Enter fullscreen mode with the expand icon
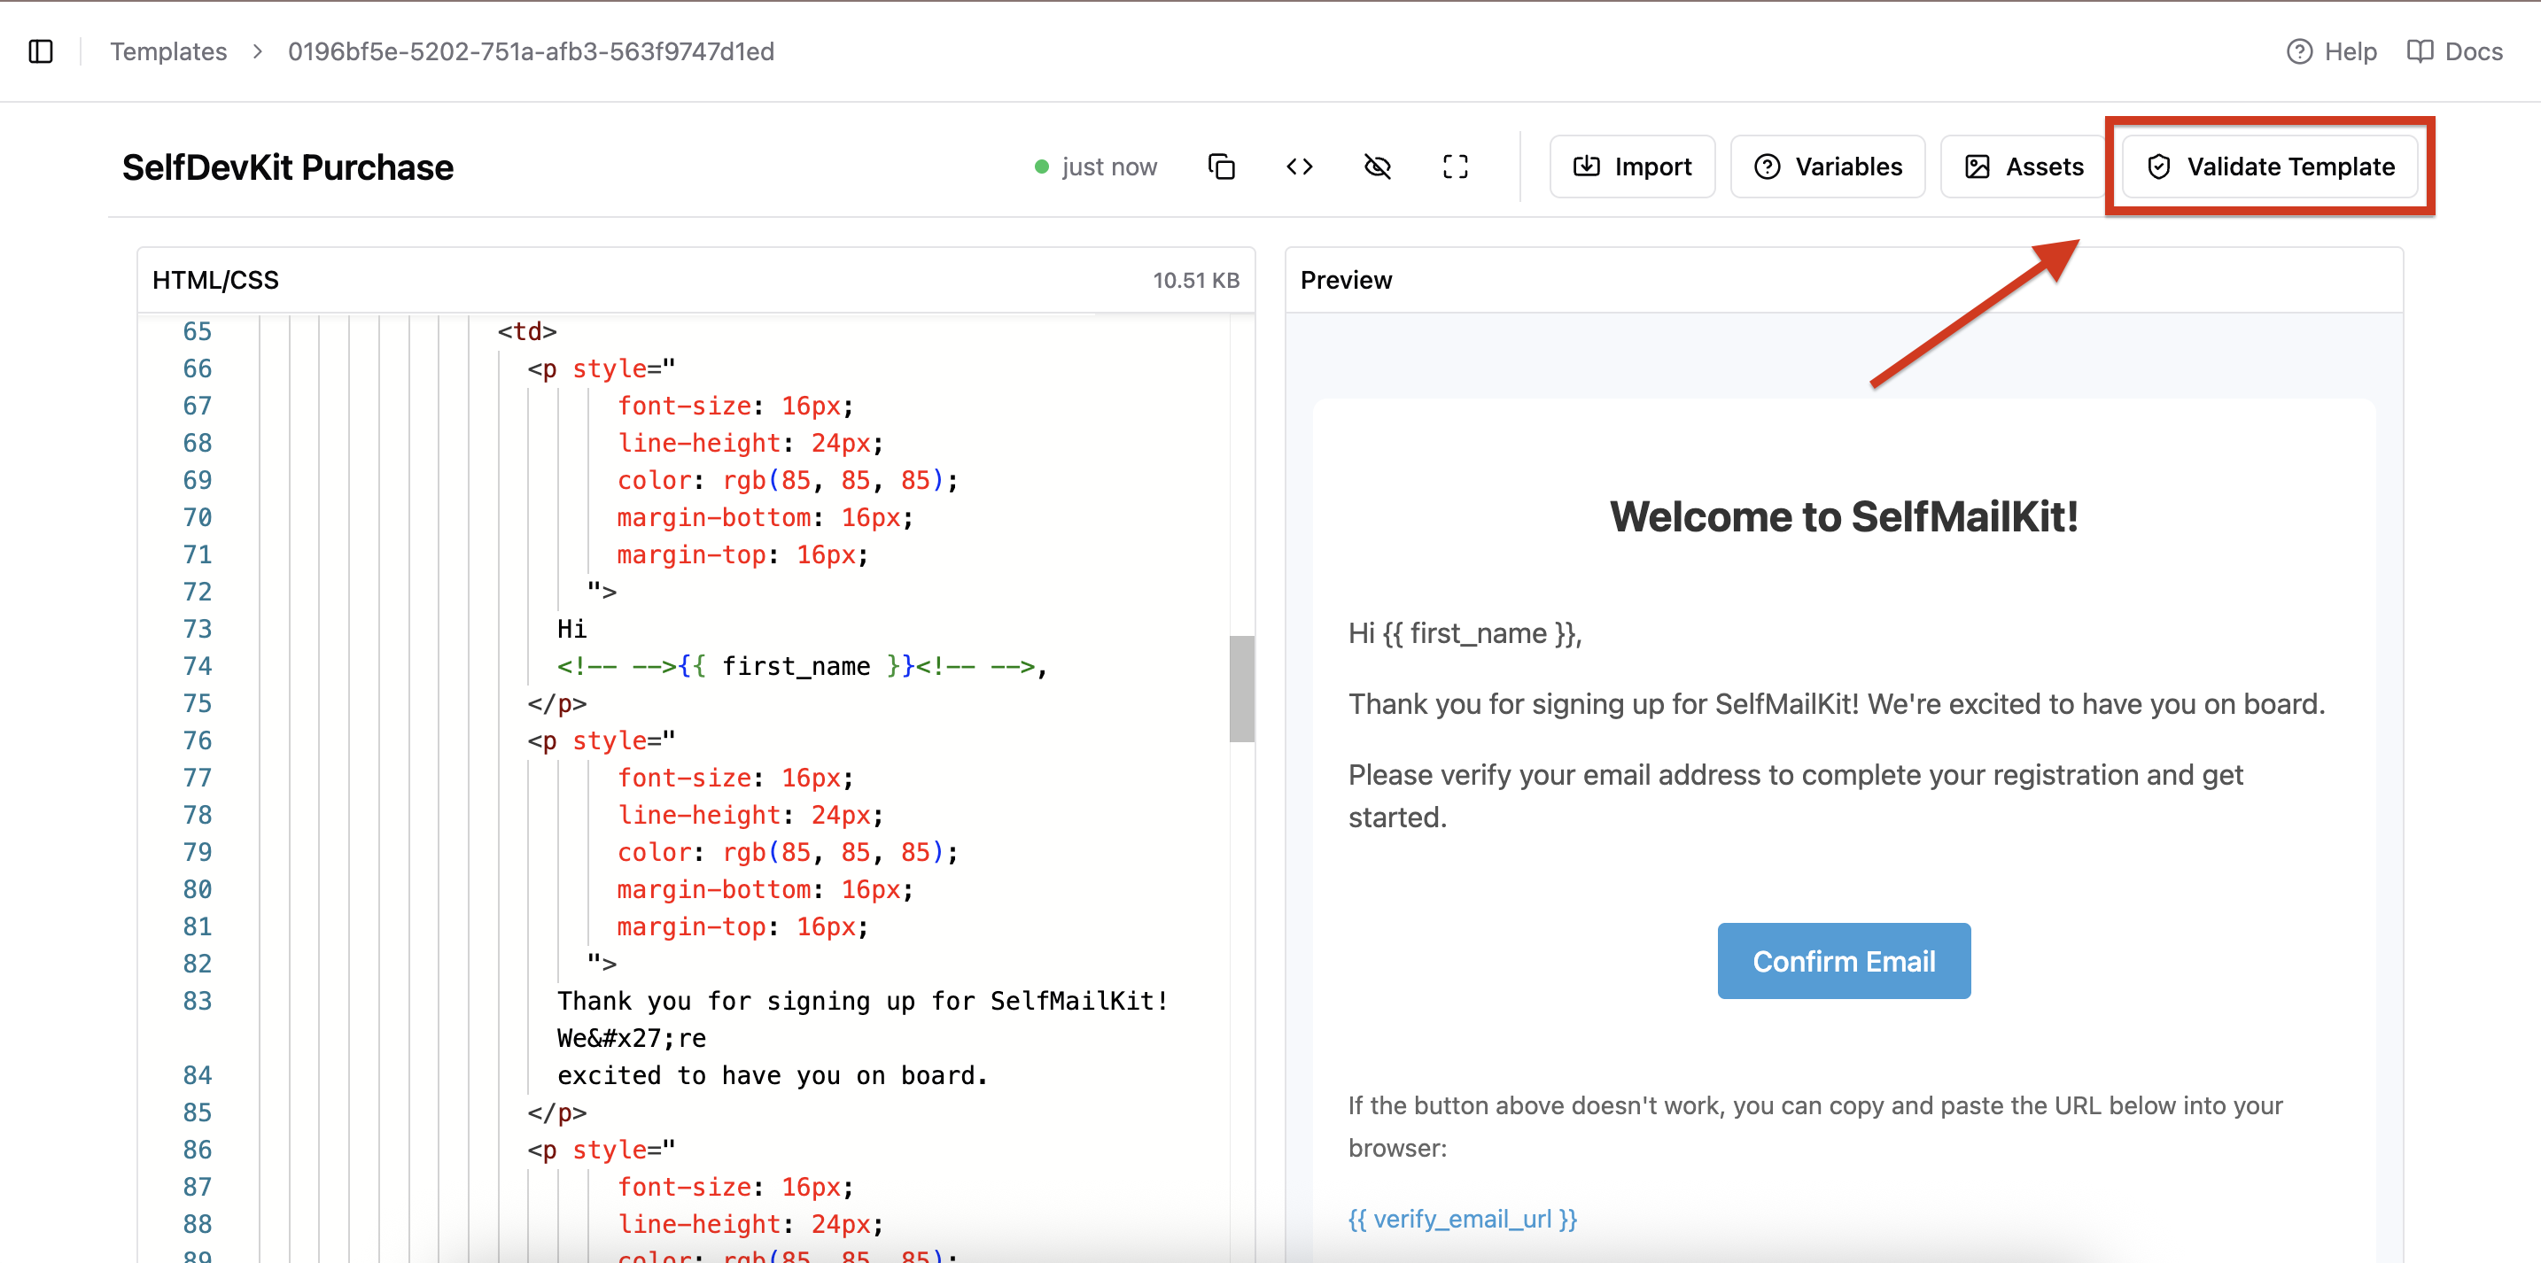 pyautogui.click(x=1455, y=167)
